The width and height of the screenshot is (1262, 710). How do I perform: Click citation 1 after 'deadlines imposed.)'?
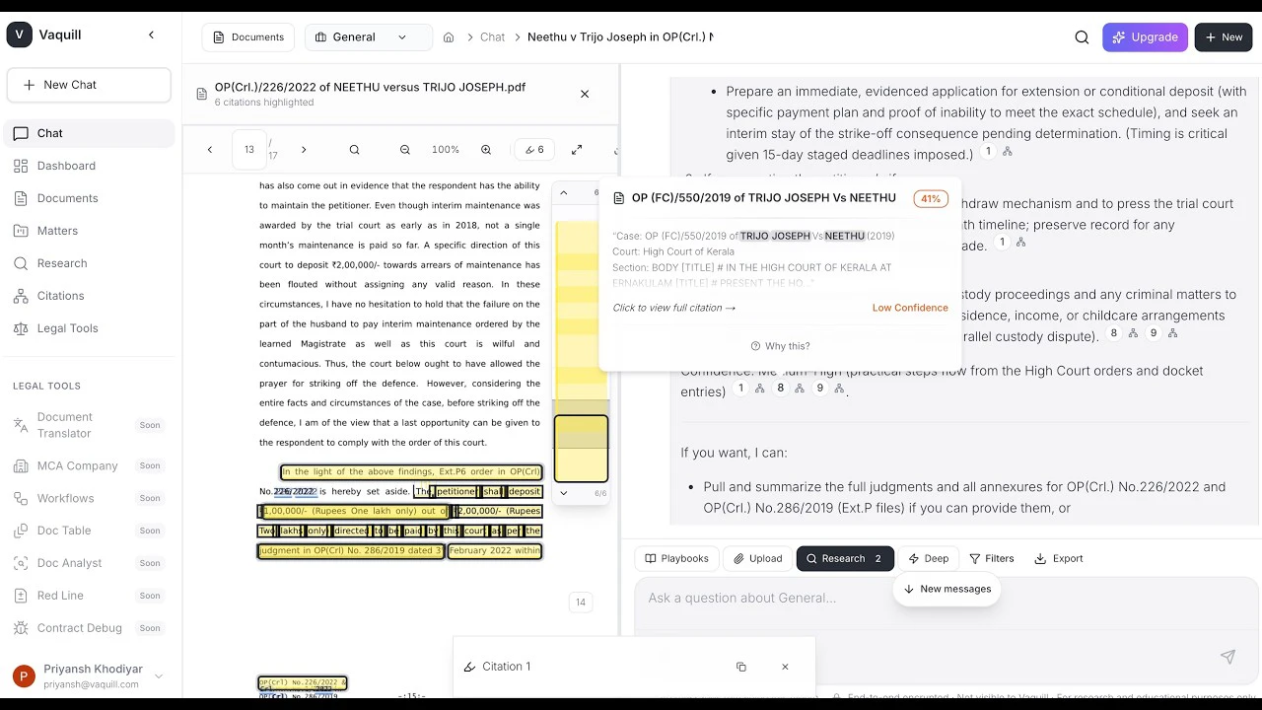pyautogui.click(x=988, y=151)
